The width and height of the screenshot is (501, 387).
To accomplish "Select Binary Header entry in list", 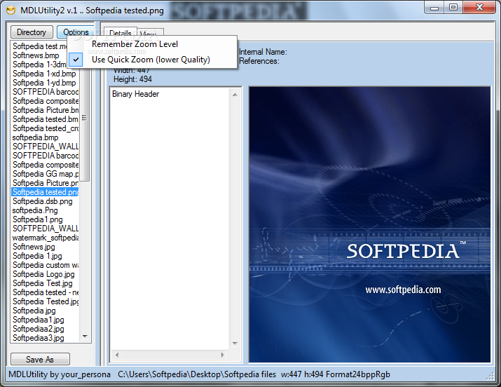I will click(135, 94).
